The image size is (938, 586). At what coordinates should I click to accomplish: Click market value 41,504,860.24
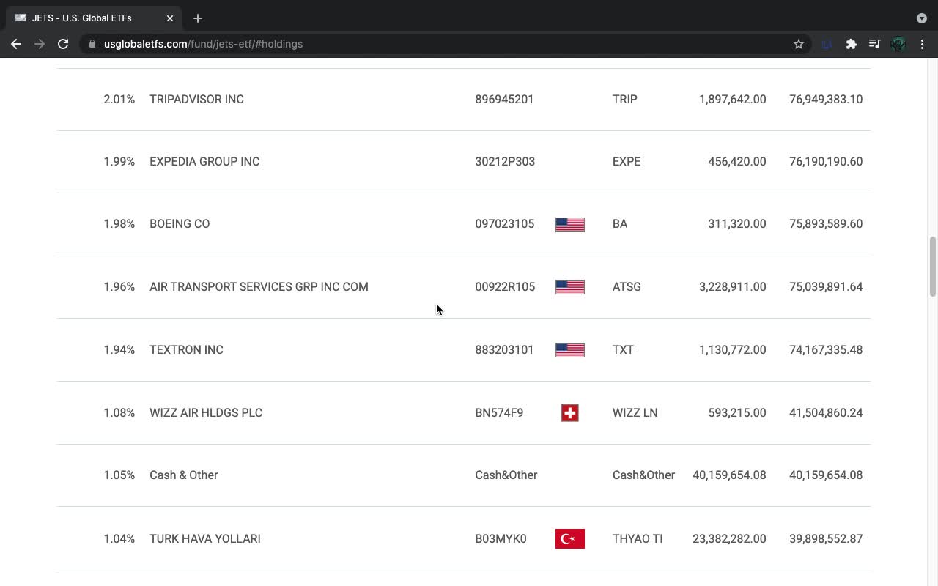click(826, 412)
